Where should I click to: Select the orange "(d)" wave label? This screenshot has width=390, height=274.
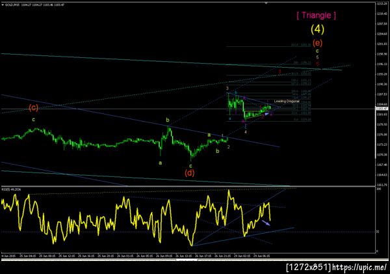190,172
